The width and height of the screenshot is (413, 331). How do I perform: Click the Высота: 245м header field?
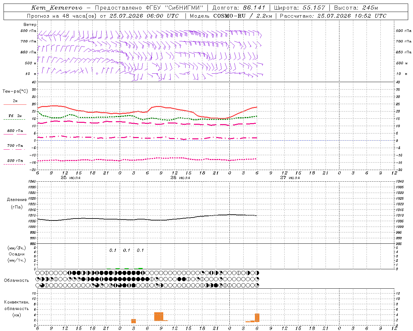tap(356, 8)
